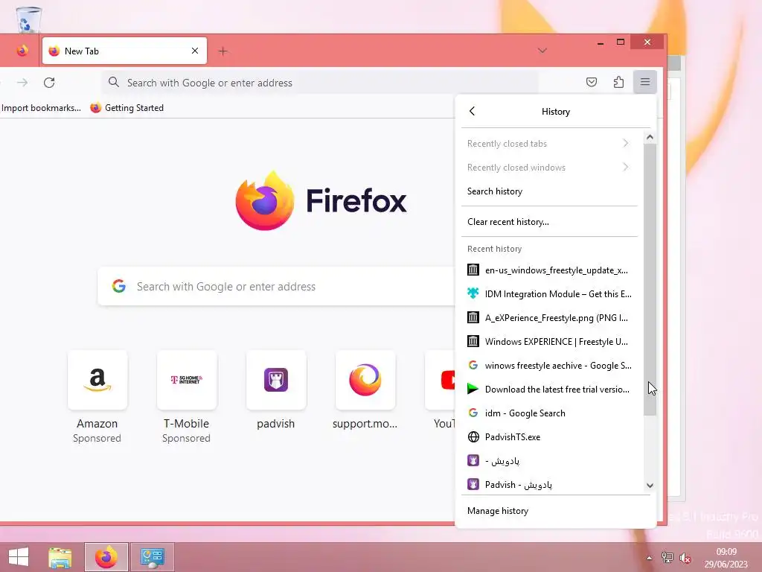
Task: Focus the address bar search field
Action: coord(320,83)
